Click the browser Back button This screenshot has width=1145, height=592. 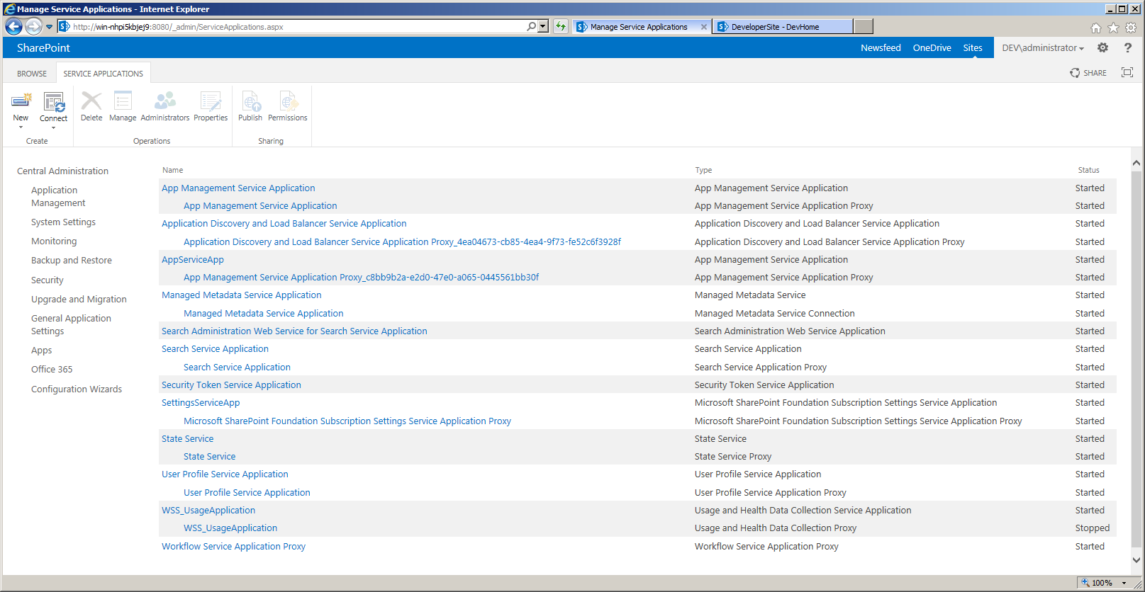click(13, 26)
